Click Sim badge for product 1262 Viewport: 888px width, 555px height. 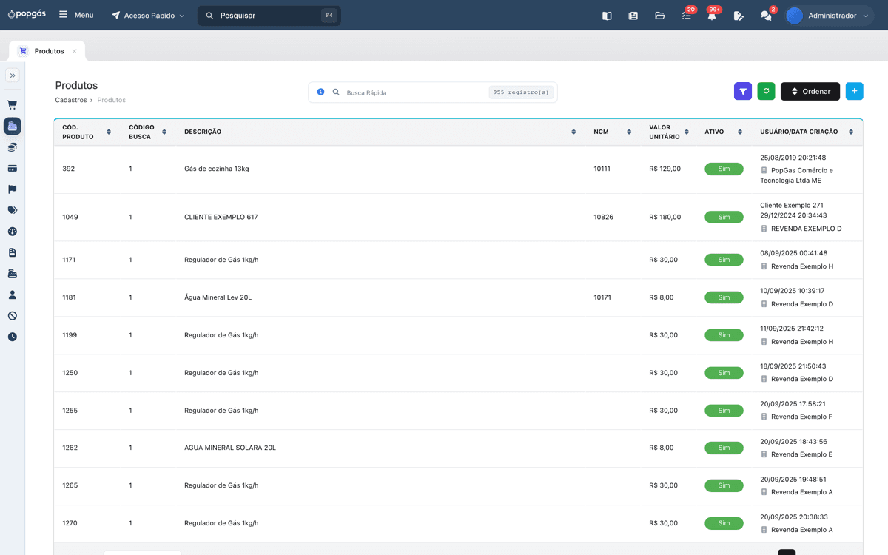[724, 448]
